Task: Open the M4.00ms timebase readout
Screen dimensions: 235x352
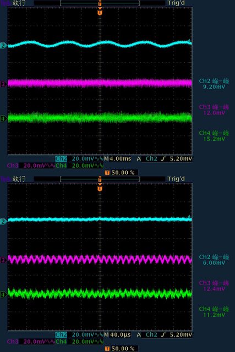Action: [x=117, y=159]
